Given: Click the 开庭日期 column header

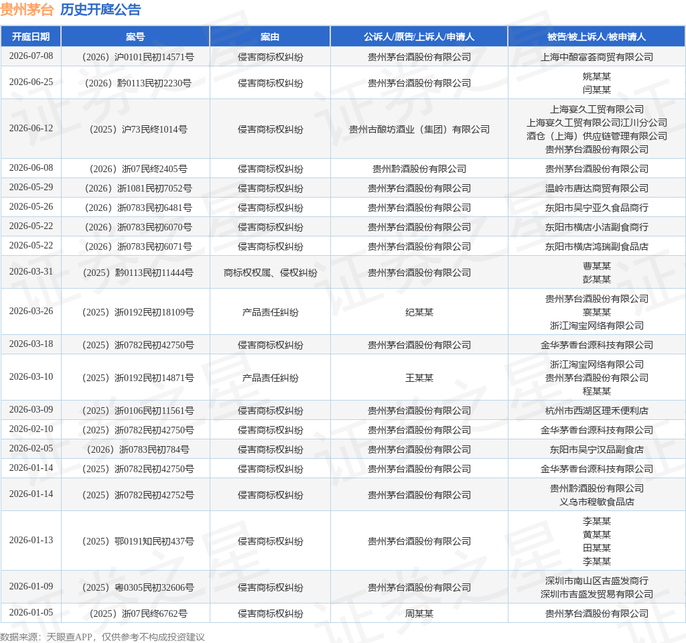Looking at the screenshot, I should (x=31, y=37).
